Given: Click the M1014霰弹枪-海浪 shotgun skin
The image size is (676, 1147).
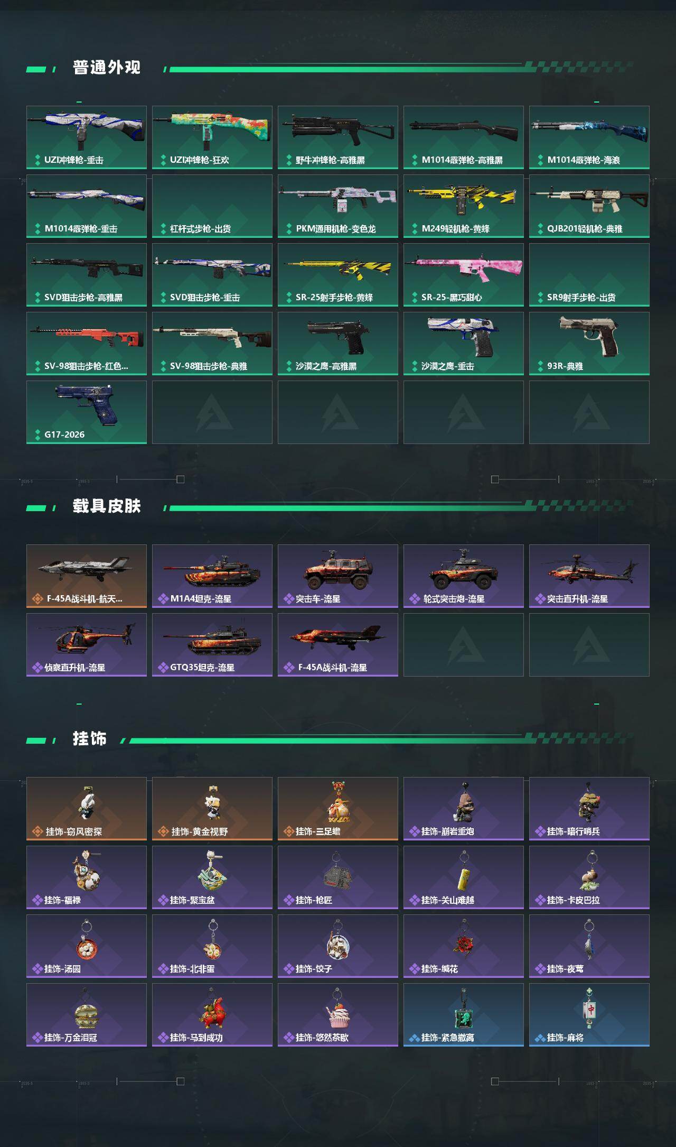Looking at the screenshot, I should click(589, 137).
